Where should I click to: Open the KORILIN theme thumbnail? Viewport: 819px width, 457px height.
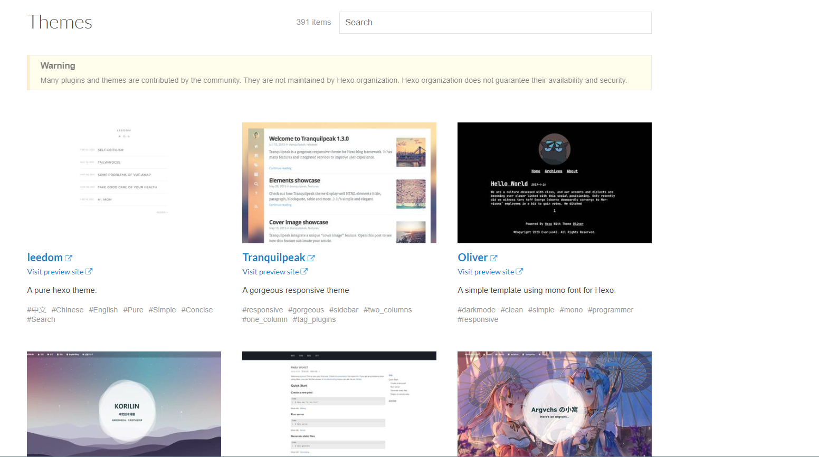click(x=124, y=404)
